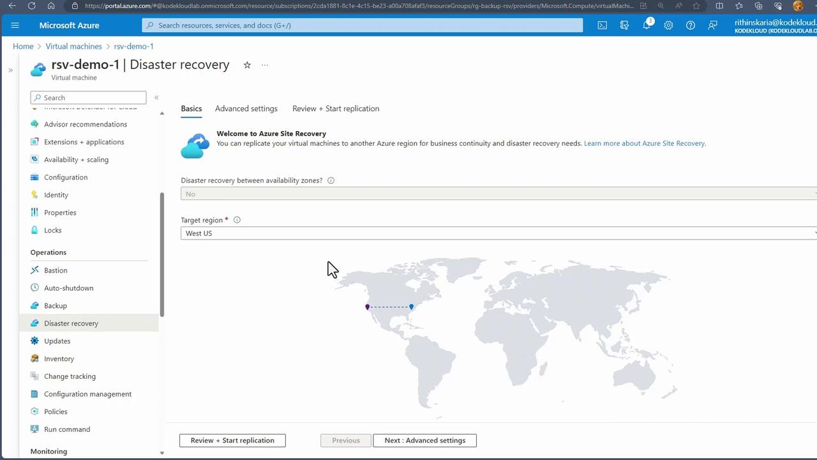Click the Microsoft Azure header logo text

pyautogui.click(x=70, y=26)
